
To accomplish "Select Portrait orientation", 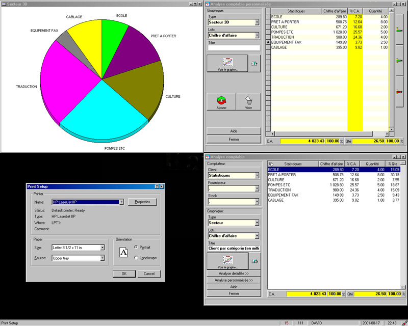I will pyautogui.click(x=136, y=247).
